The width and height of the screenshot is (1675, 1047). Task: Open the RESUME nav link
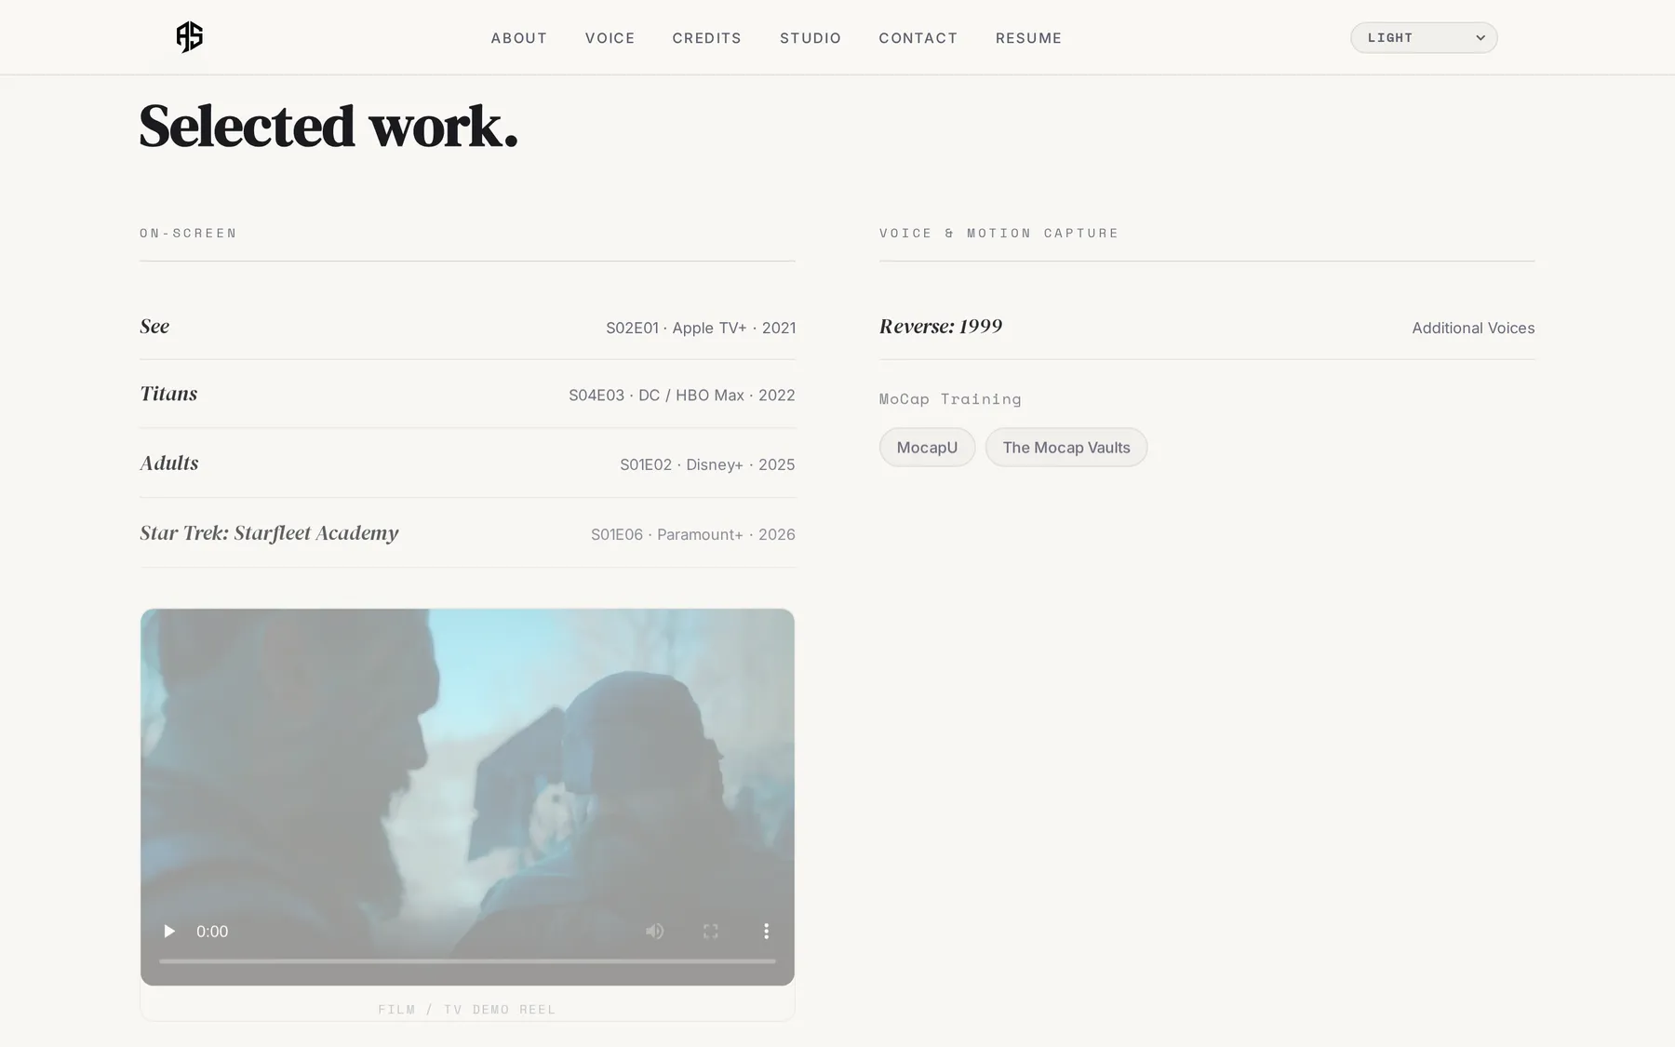pyautogui.click(x=1029, y=38)
